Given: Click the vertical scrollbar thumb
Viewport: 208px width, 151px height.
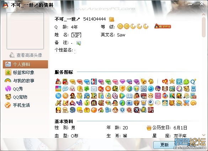Looking at the screenshot, I should pos(204,27).
